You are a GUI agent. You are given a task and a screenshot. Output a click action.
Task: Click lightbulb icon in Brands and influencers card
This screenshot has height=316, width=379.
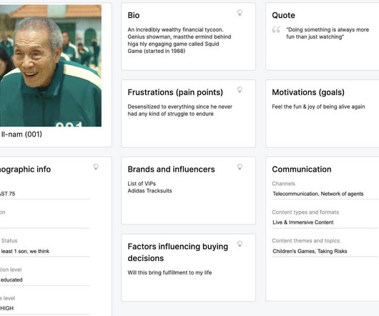pyautogui.click(x=240, y=167)
